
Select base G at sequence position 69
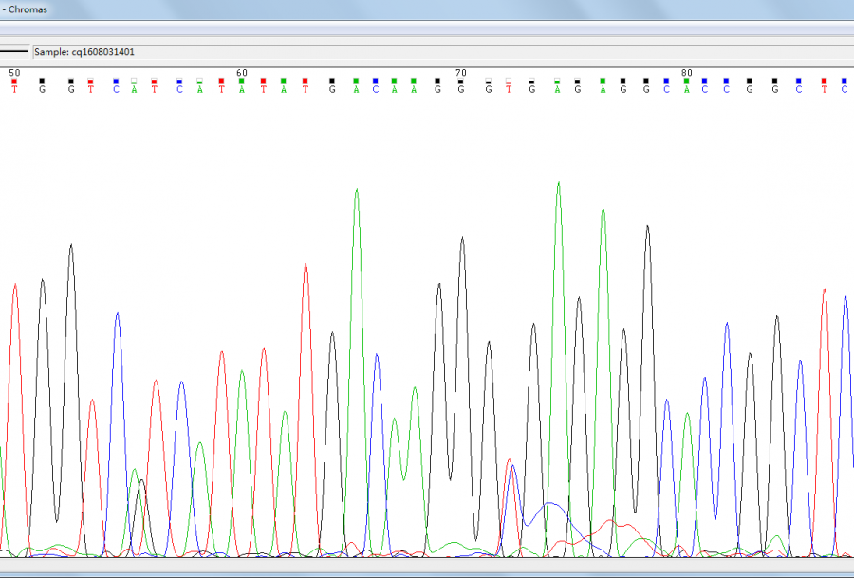pos(437,89)
